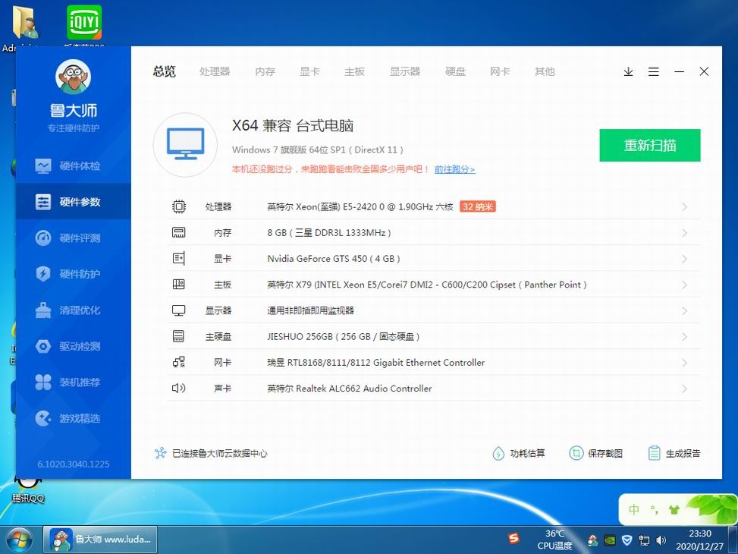Select the Xeon E5-2420 processor text
The width and height of the screenshot is (738, 554).
[360, 207]
